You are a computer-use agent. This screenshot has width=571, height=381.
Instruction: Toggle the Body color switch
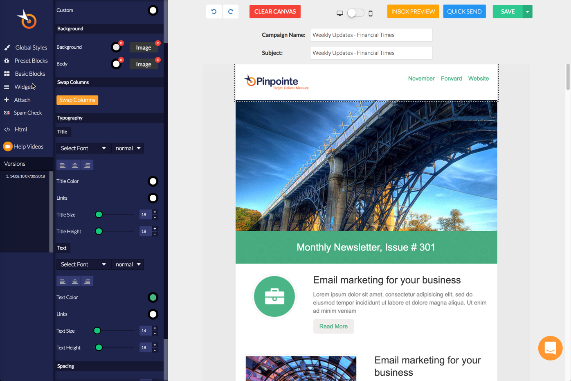click(116, 64)
